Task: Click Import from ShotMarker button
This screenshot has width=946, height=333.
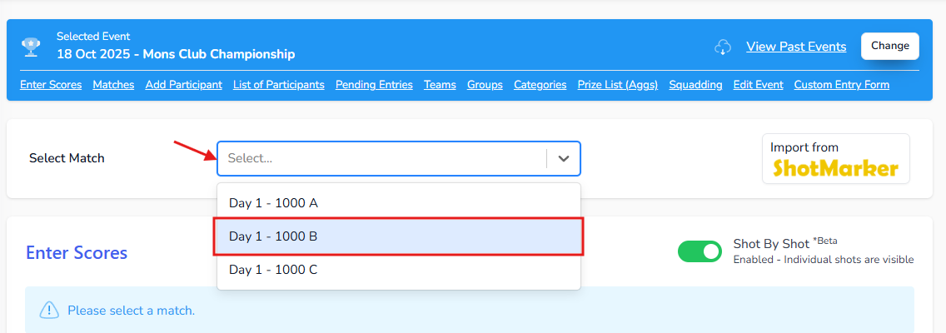Action: click(x=835, y=158)
